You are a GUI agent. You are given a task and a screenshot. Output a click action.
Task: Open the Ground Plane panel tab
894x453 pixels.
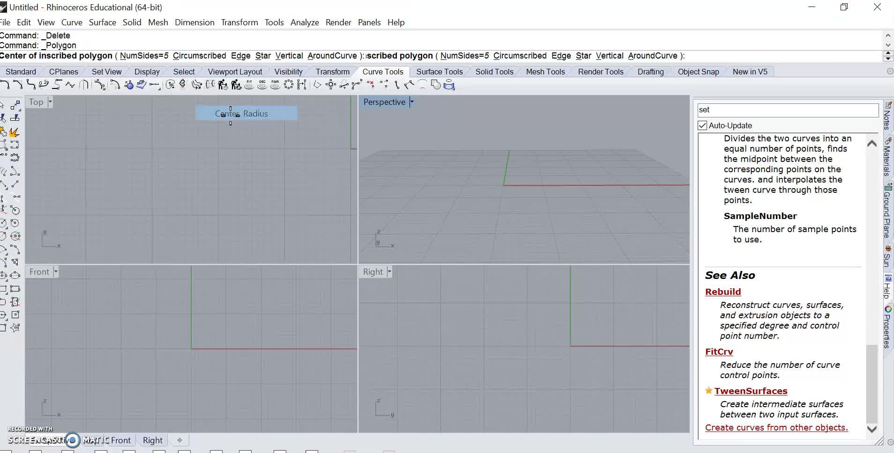(887, 211)
